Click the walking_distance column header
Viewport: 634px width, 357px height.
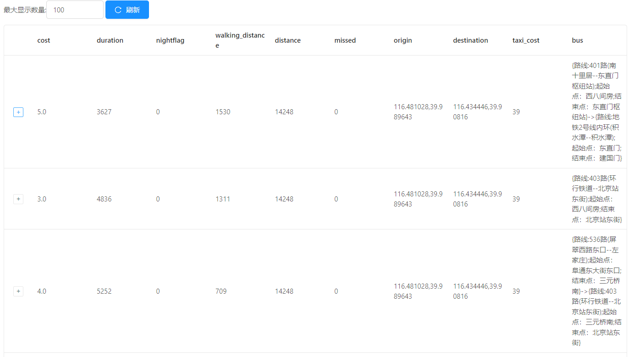(x=240, y=40)
